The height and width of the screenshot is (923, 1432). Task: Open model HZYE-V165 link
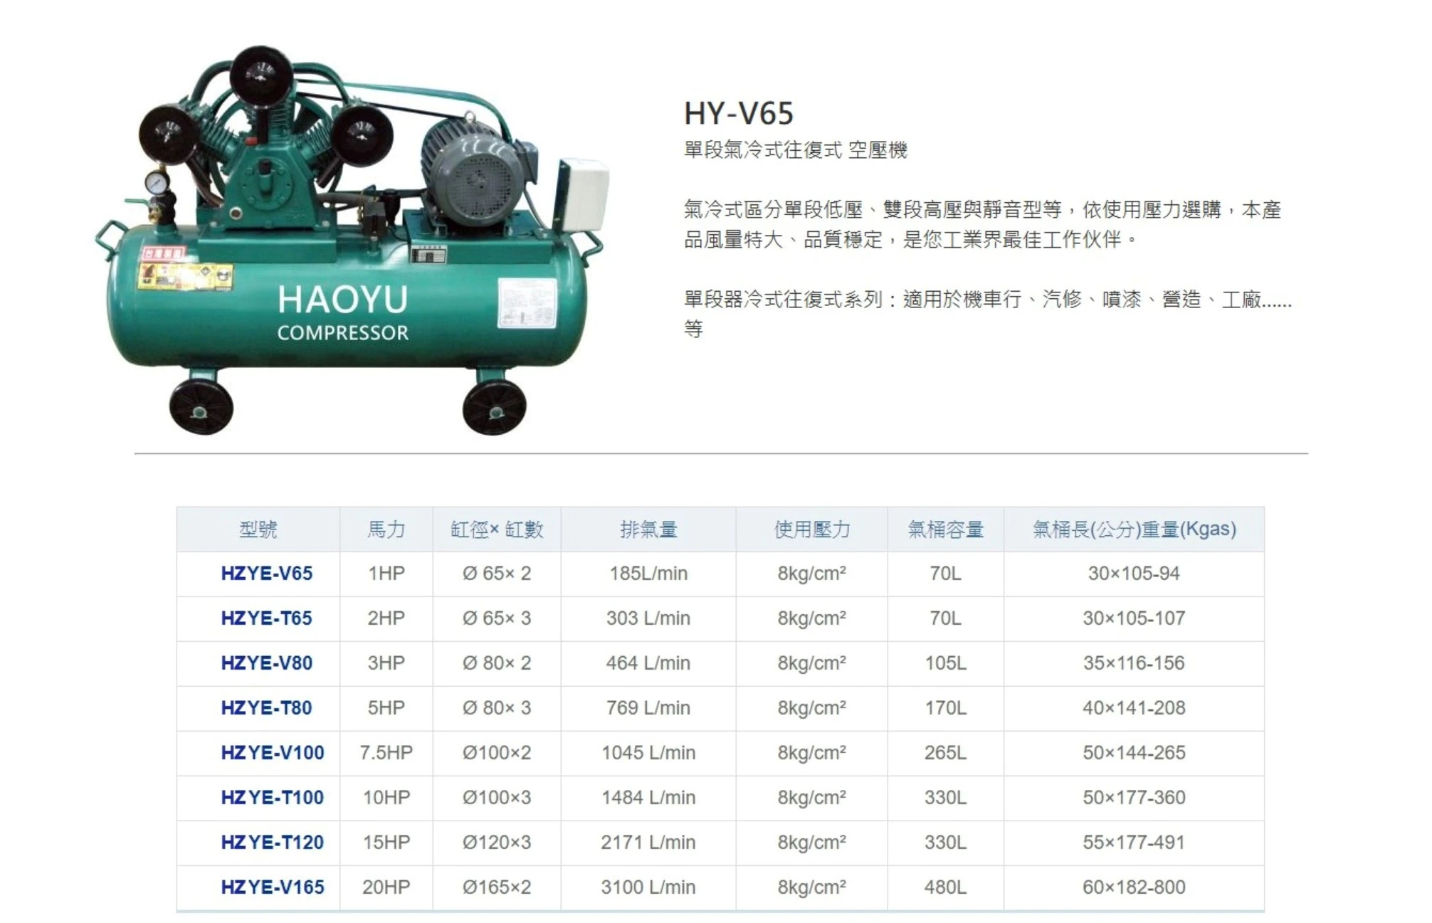[272, 887]
